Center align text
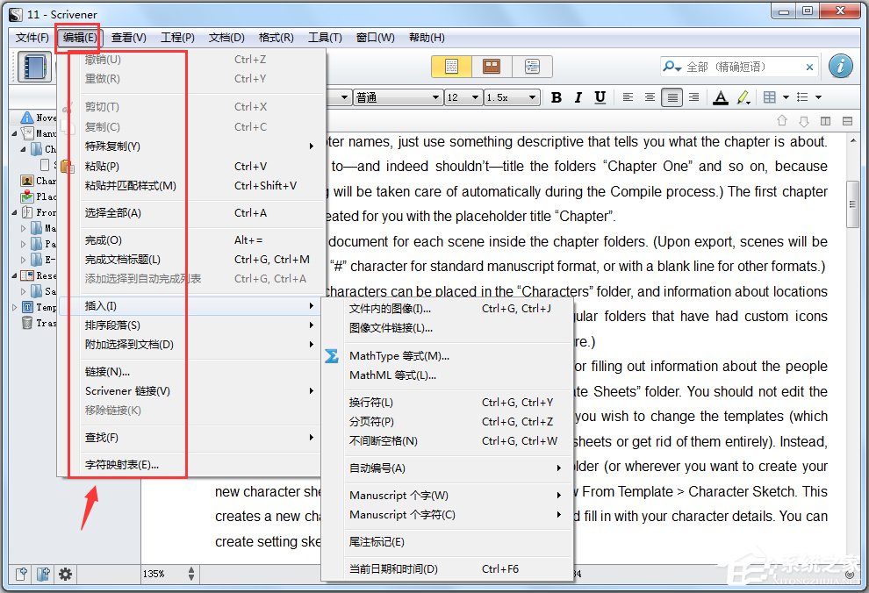Image resolution: width=869 pixels, height=593 pixels. (x=650, y=97)
